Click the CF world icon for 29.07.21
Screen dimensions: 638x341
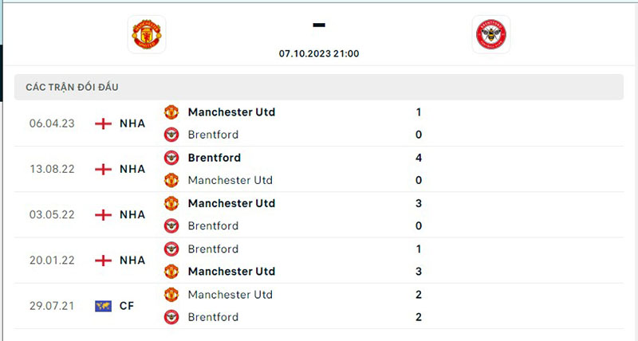103,306
